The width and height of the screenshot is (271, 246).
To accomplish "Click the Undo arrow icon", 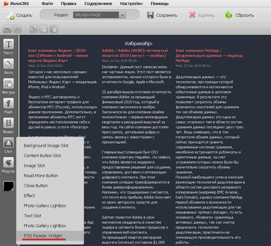I will (8, 29).
